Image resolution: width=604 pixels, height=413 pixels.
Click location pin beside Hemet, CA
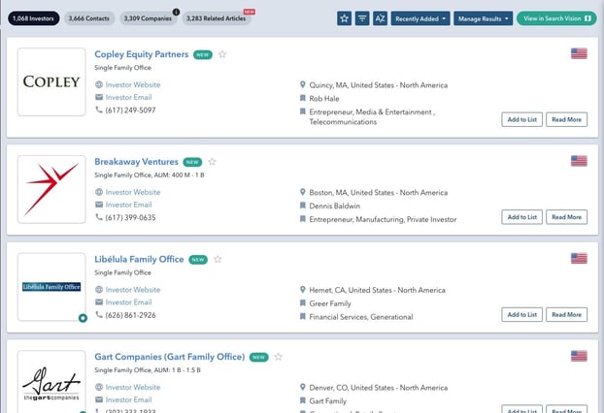303,290
